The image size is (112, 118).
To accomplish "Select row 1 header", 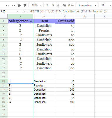I will (x=4, y=21).
